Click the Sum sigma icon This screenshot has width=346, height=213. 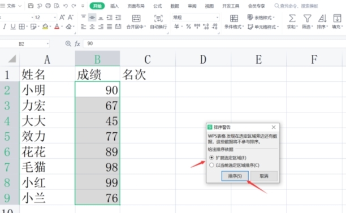[x=292, y=18]
